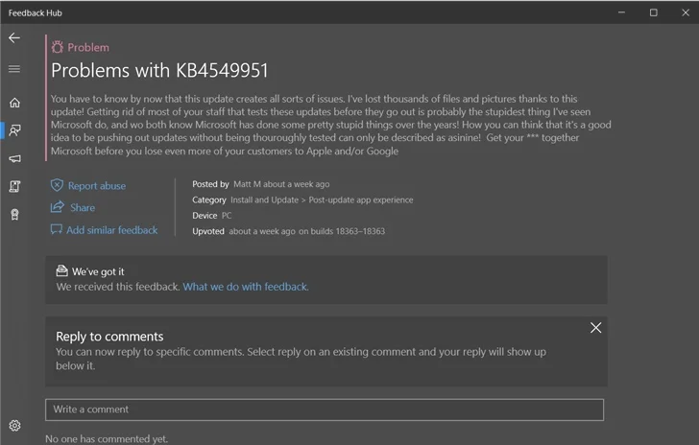Click the Add similar feedback icon
Image resolution: width=699 pixels, height=445 pixels.
coord(58,230)
